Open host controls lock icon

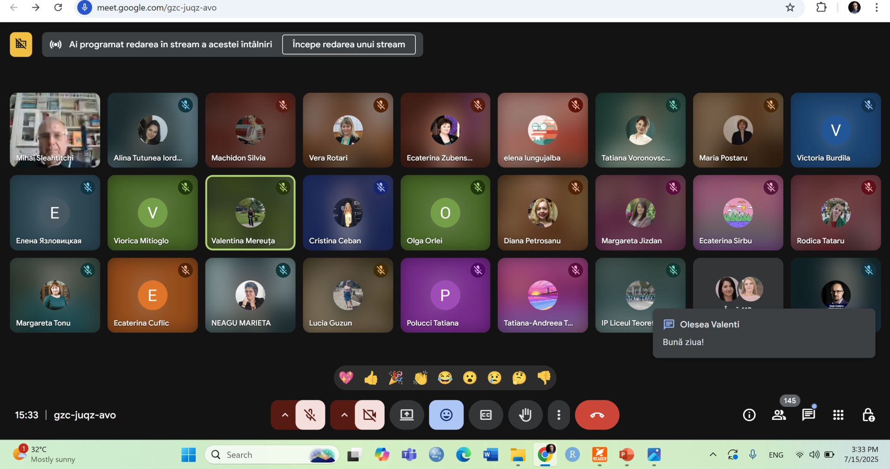[x=868, y=415]
